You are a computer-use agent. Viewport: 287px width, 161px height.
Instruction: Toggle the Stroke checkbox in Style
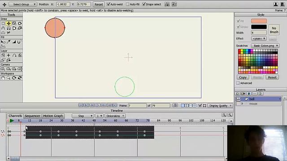[x=238, y=27]
